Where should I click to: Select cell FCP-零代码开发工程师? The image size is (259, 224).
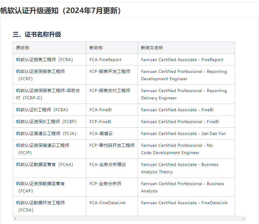pos(112,149)
